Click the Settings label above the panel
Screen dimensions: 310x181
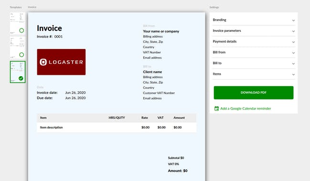click(214, 7)
